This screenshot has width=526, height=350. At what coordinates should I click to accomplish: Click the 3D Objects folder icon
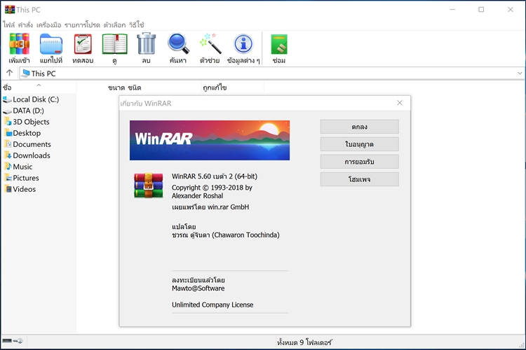[x=8, y=121]
